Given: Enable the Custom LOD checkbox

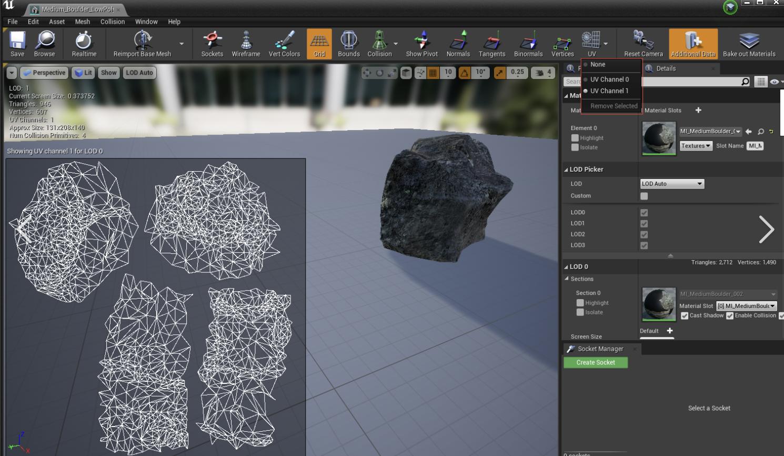Looking at the screenshot, I should pos(644,196).
